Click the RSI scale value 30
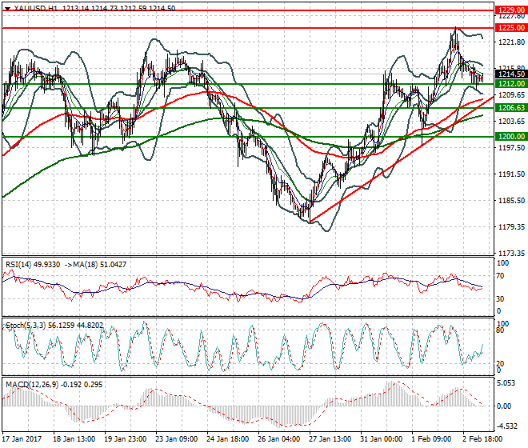The image size is (528, 448). 501,299
